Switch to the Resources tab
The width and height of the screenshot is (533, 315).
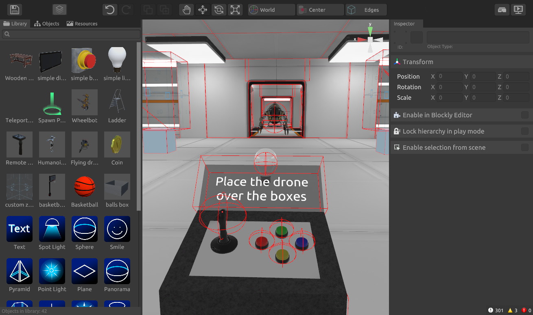coord(82,24)
